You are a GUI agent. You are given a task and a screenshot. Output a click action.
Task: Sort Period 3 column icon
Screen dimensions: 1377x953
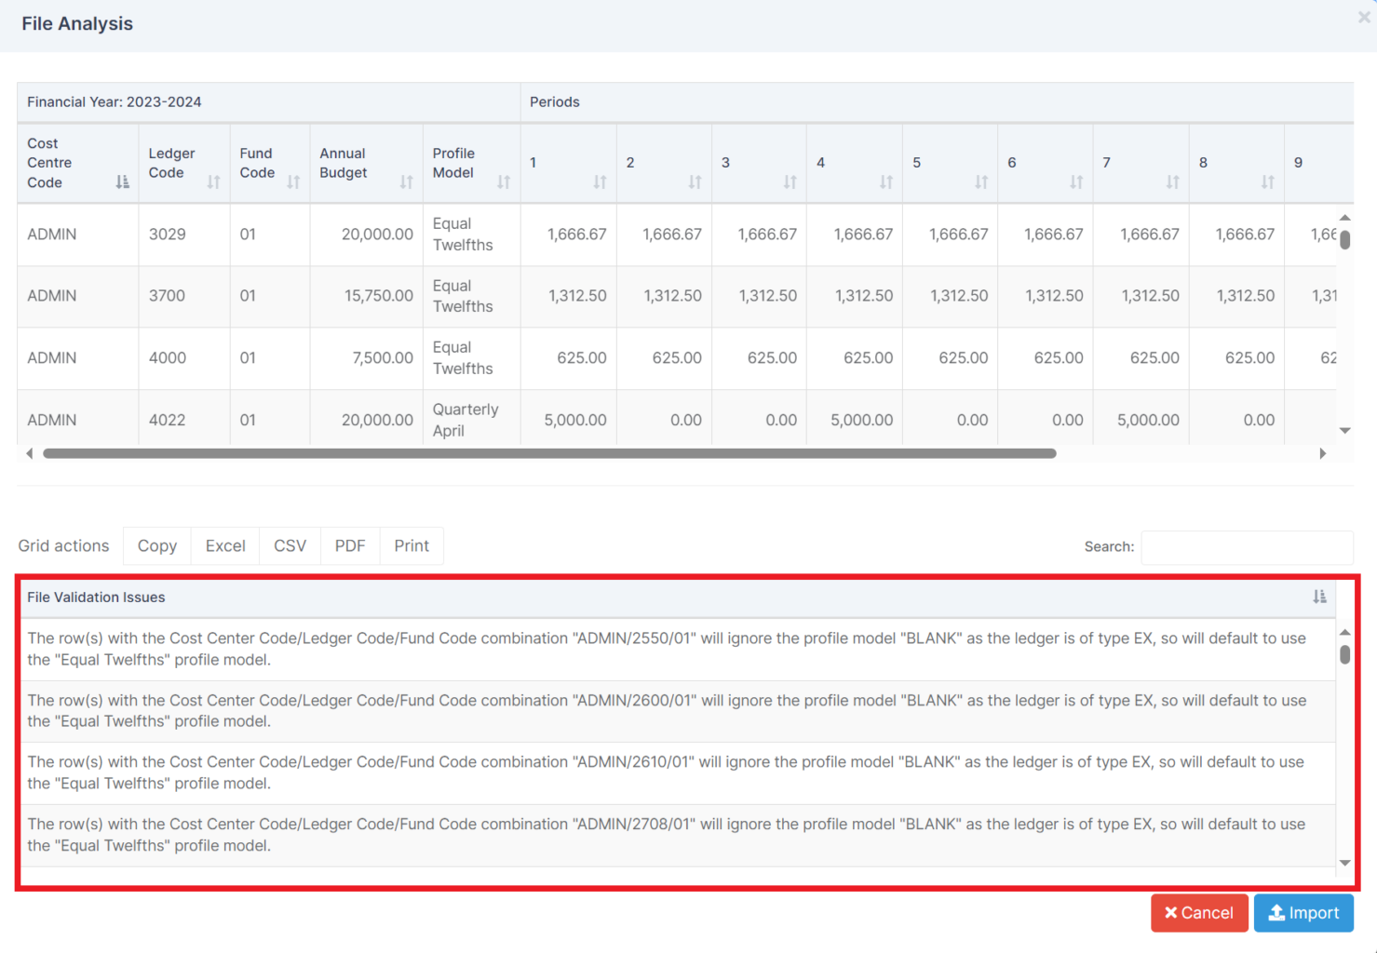[x=790, y=182]
